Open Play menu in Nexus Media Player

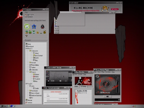pos(103,72)
